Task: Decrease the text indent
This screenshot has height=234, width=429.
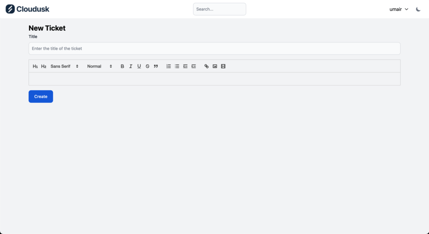Action: tap(185, 66)
